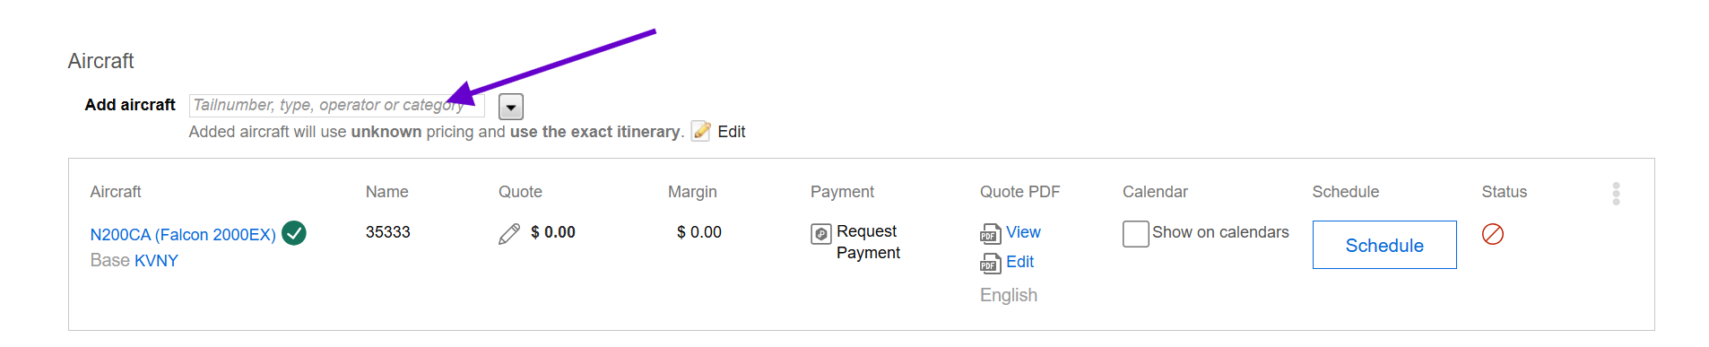The height and width of the screenshot is (347, 1709).
Task: Open the N200CA (Falcon 2000EX) link
Action: (x=183, y=234)
